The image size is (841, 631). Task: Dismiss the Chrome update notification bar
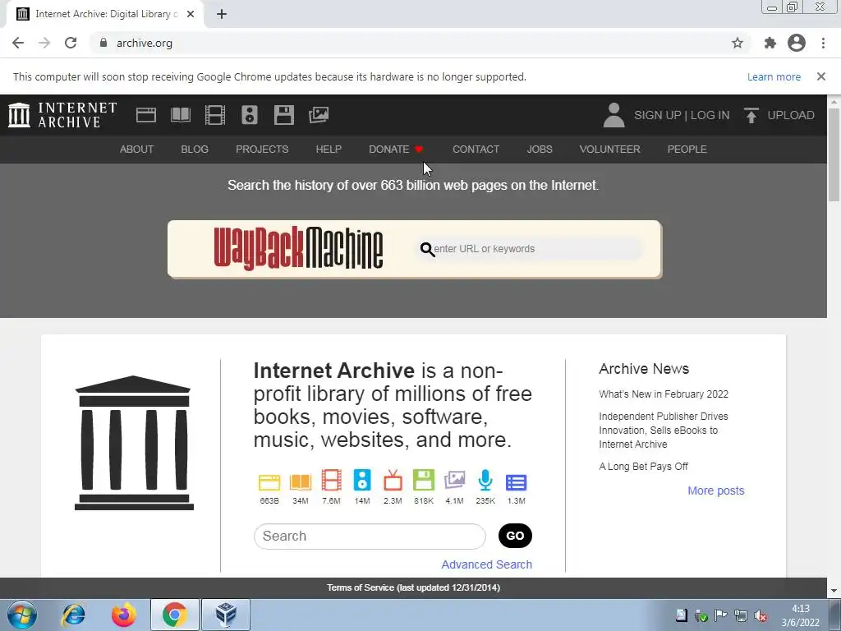point(821,76)
